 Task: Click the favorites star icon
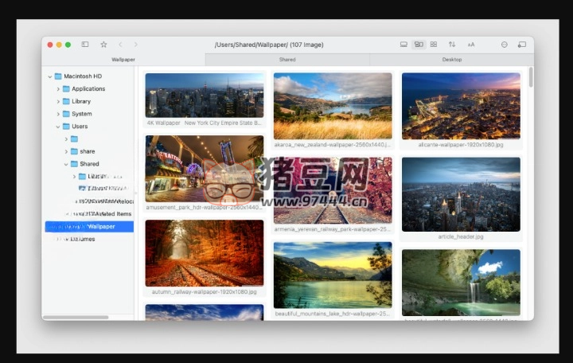[103, 45]
